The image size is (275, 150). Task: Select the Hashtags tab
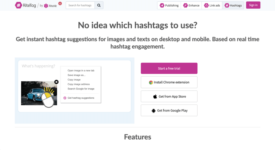coord(233,6)
